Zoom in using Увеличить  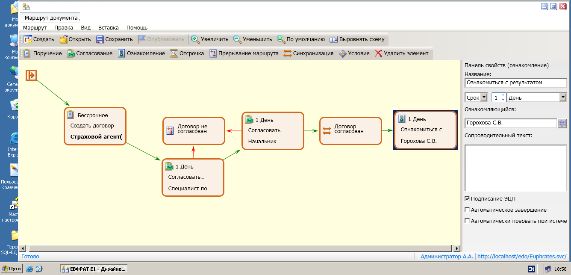209,39
